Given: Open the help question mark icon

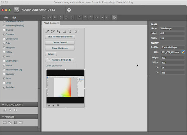Looking at the screenshot, I should (69, 10).
